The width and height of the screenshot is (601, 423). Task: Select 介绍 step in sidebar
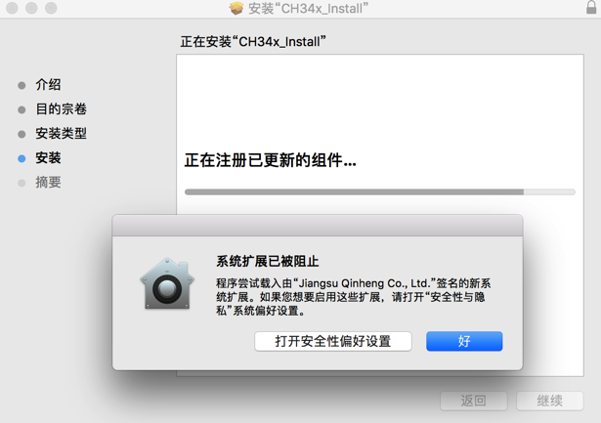[x=48, y=85]
